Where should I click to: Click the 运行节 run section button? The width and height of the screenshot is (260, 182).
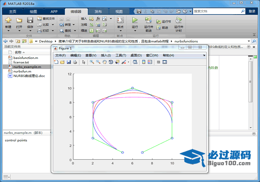[164, 21]
